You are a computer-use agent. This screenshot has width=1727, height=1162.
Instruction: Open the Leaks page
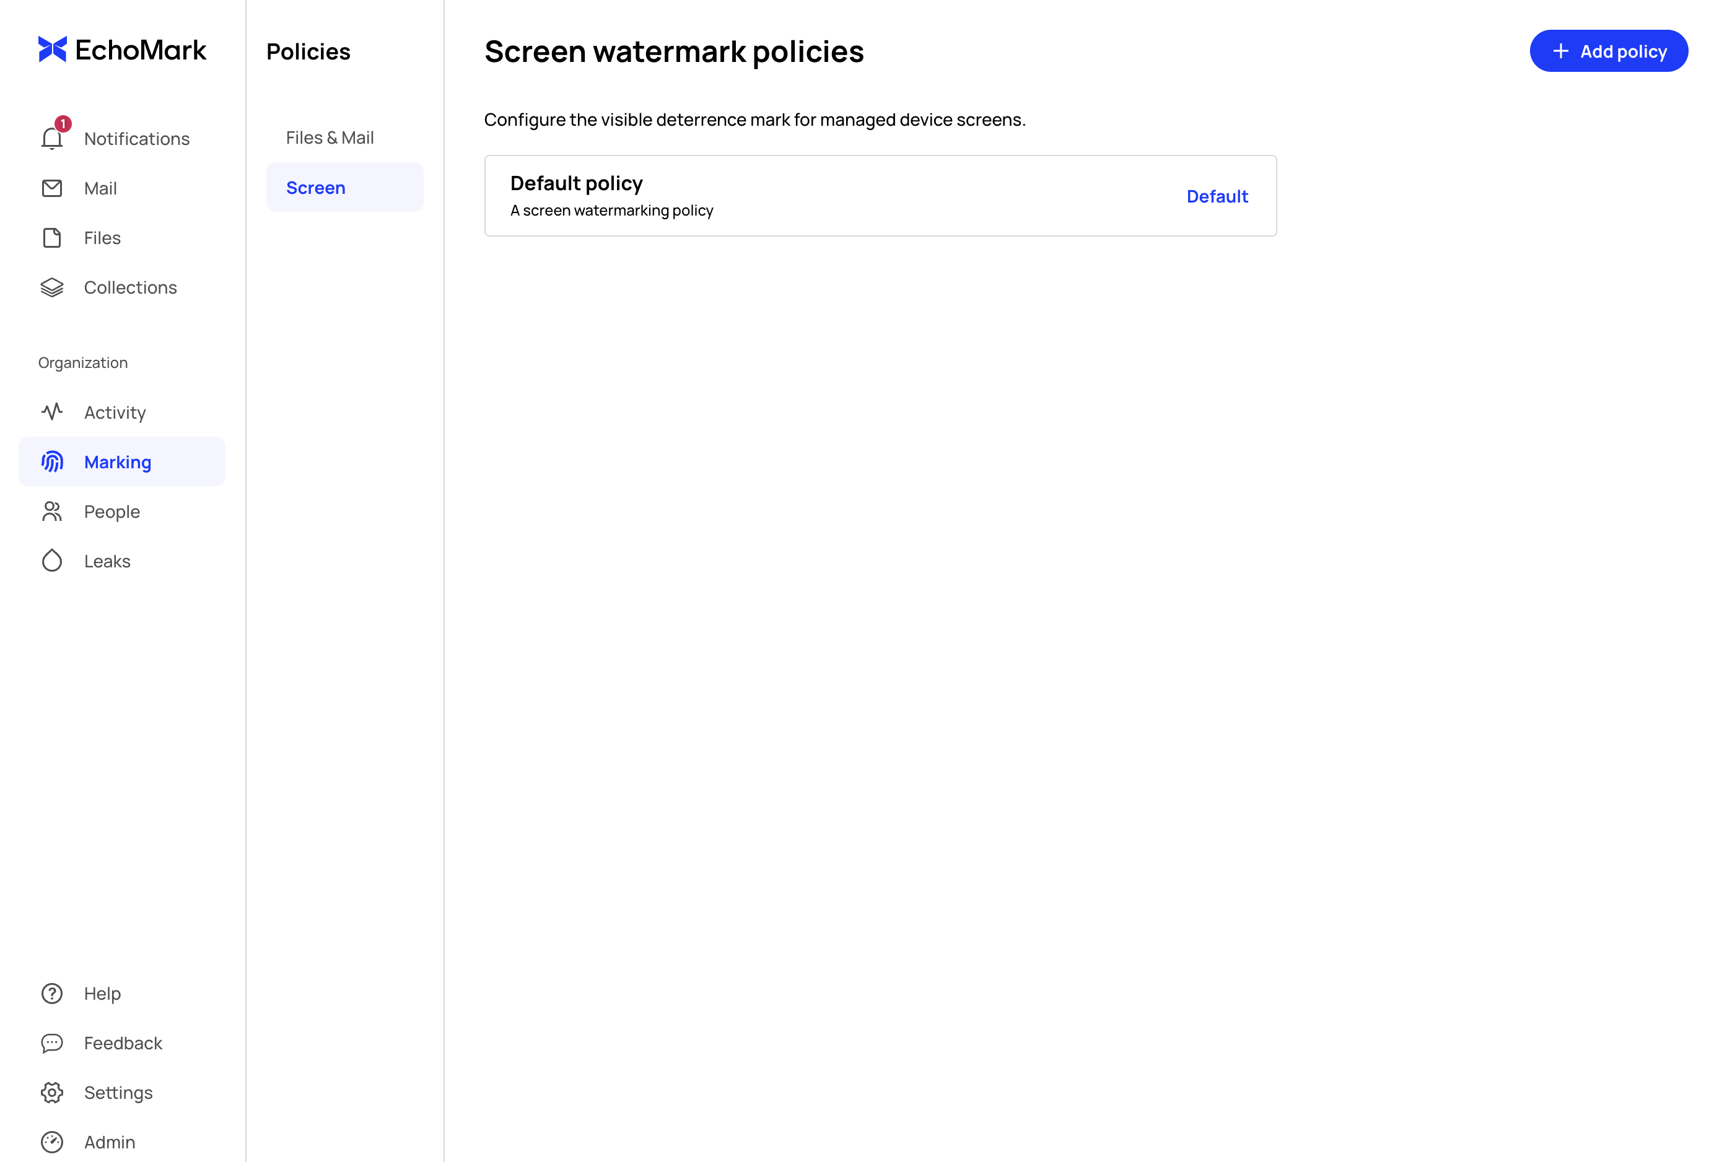pyautogui.click(x=122, y=561)
